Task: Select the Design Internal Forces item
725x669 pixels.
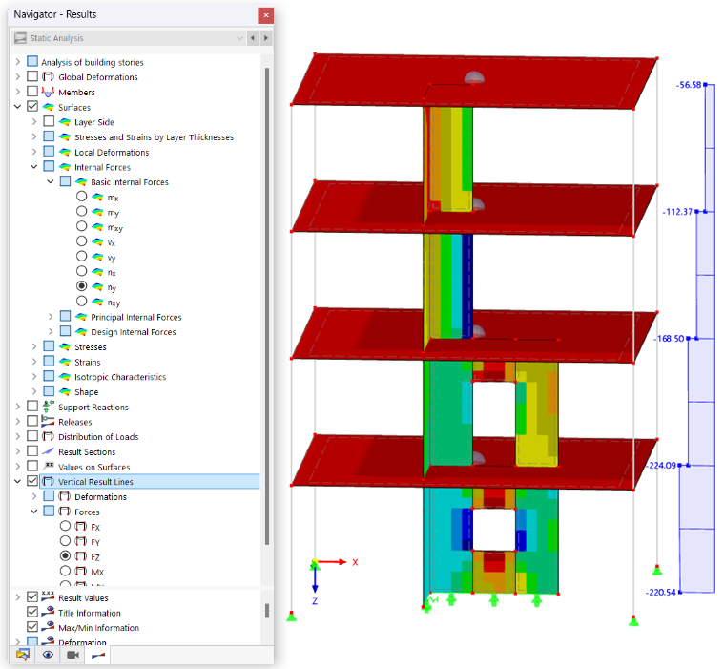Action: point(134,332)
